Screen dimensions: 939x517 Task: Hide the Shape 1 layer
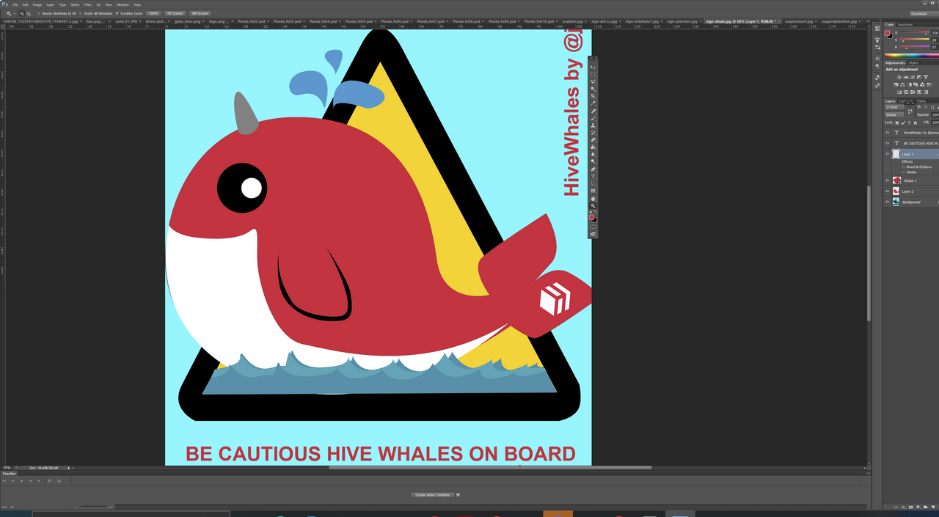pyautogui.click(x=887, y=180)
